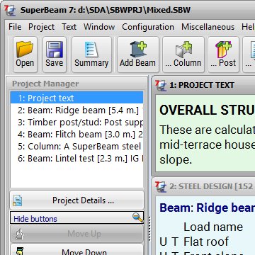This screenshot has width=255, height=255.
Task: Click the 'Load name' column header
Action: pos(213,227)
